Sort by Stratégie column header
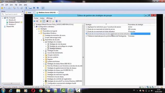 coord(106,25)
